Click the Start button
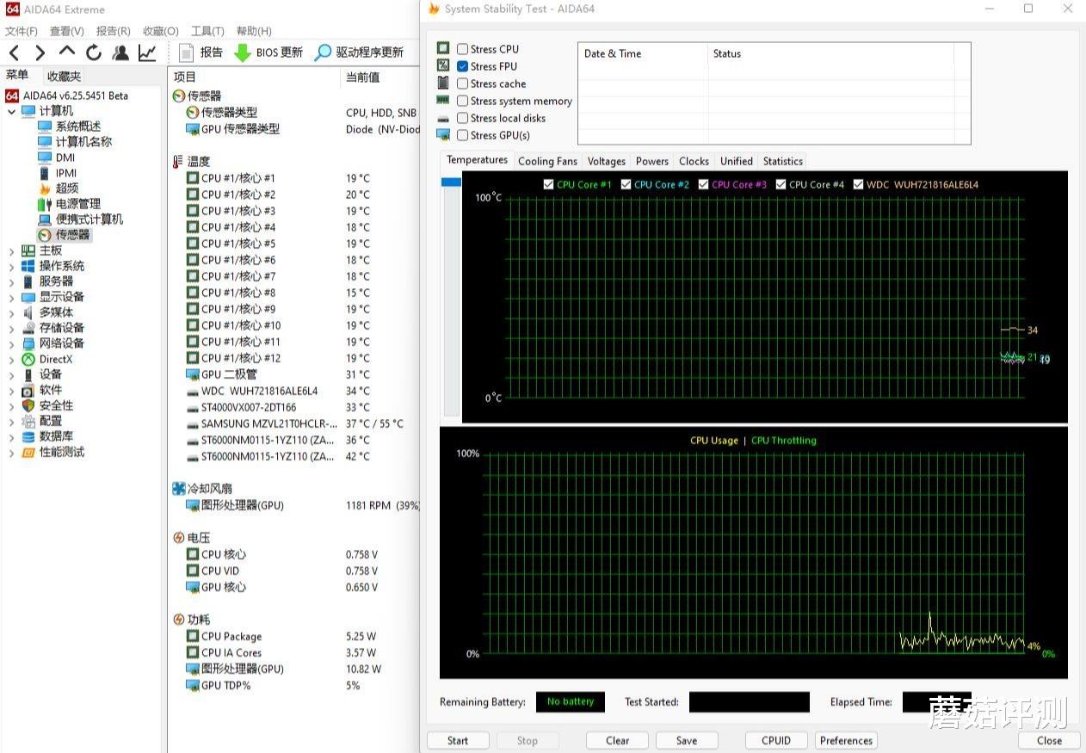Screen dimensions: 1086x753 coord(458,740)
